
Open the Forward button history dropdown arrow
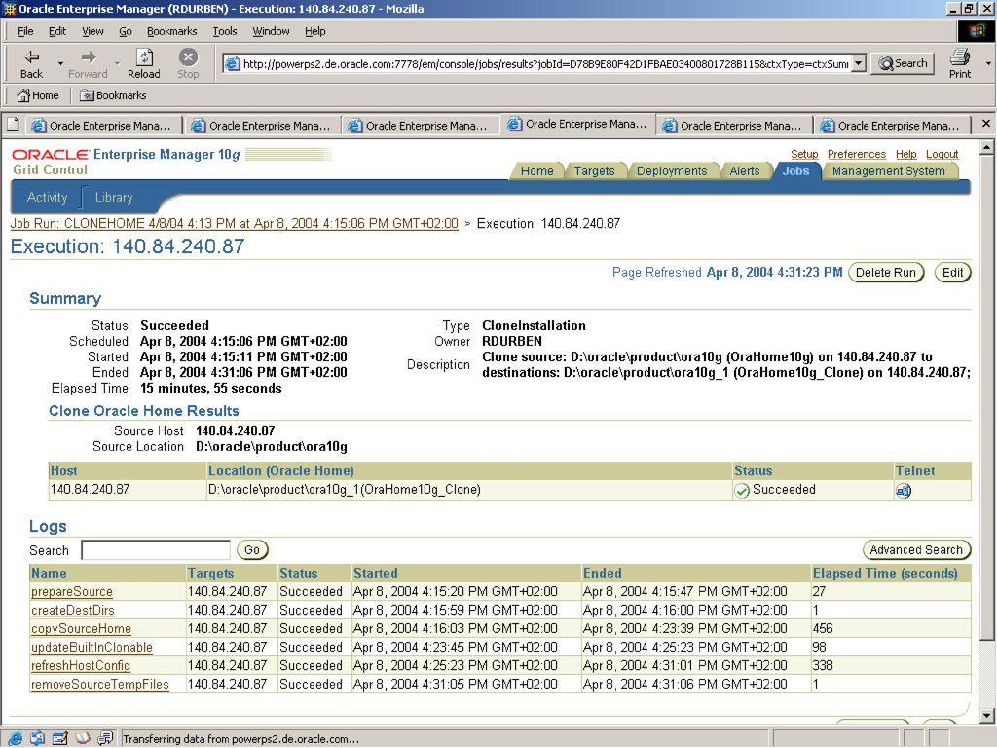[x=117, y=63]
